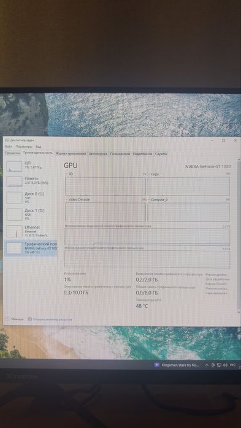
Task: Open the Подробности tab
Action: (x=142, y=154)
